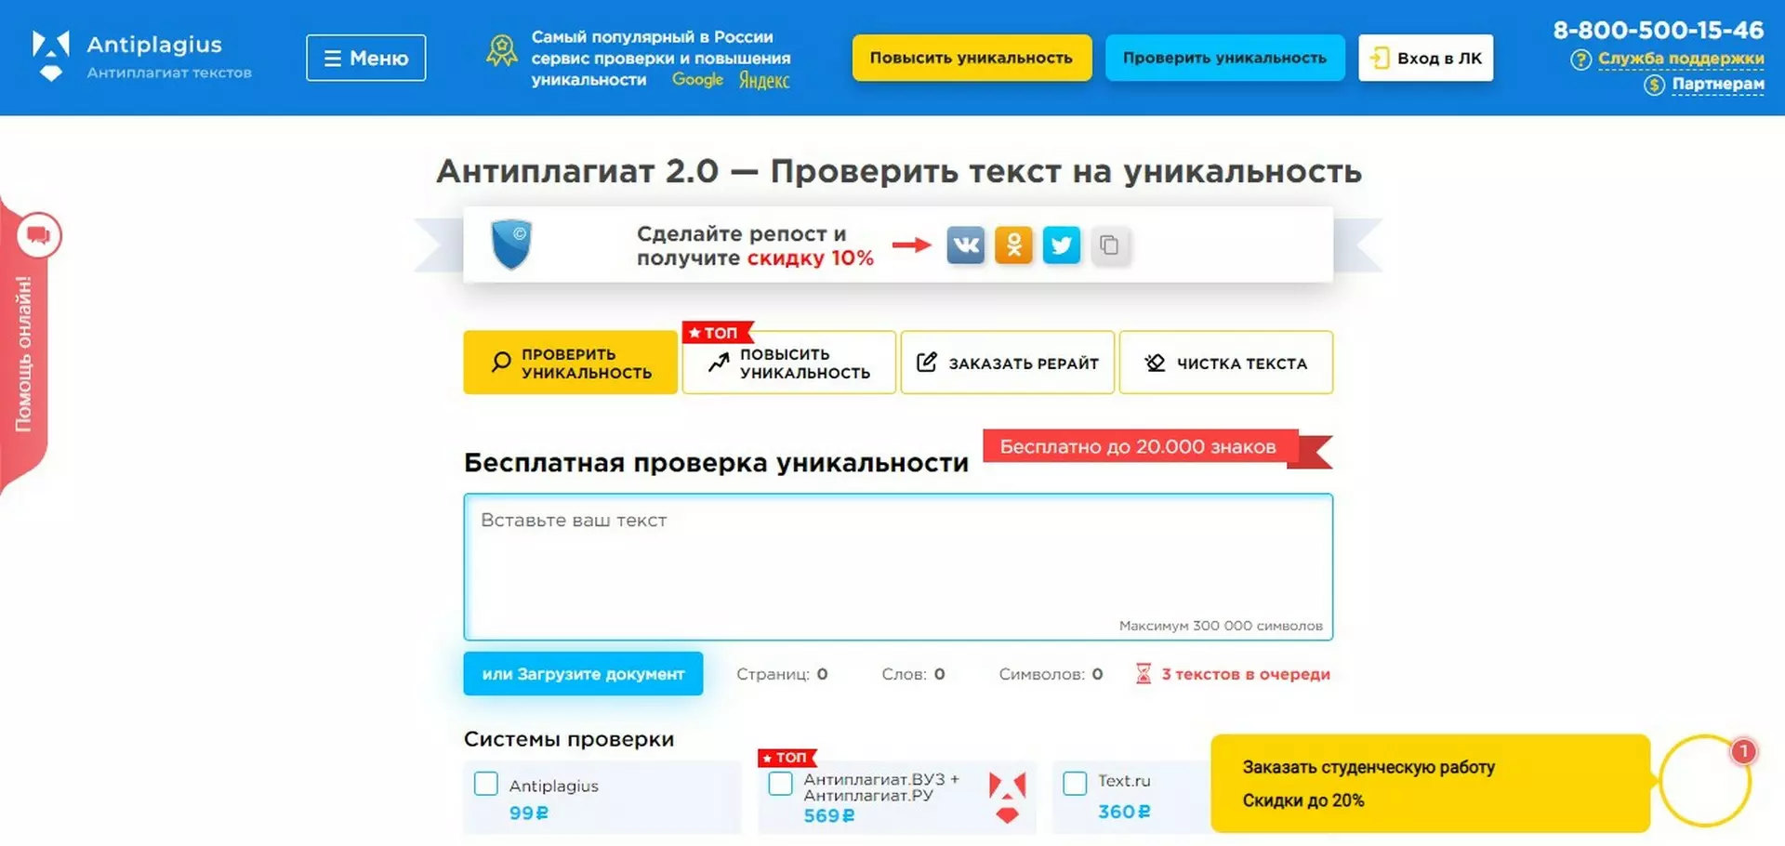Screen dimensions: 1785x846
Task: Click the Вход в ЛК button
Action: [x=1425, y=58]
